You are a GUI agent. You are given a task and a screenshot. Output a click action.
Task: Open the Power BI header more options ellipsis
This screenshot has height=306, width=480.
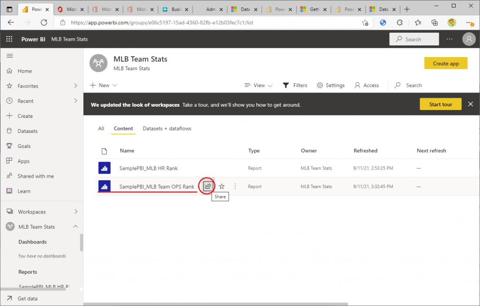click(450, 39)
